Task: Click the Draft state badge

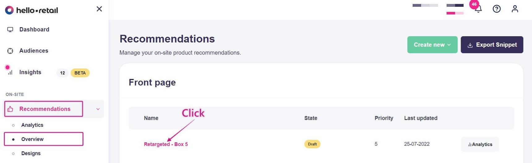Action: (312, 144)
